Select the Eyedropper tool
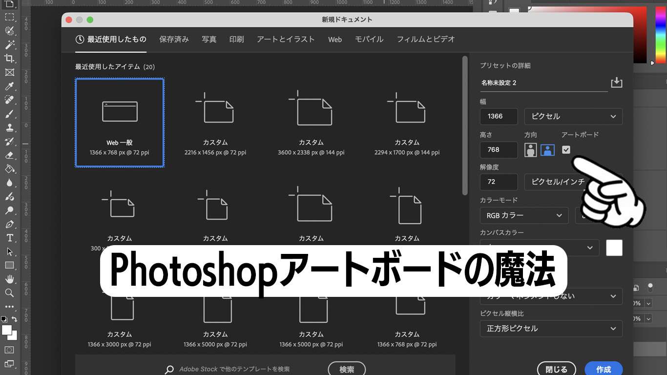 coord(9,86)
